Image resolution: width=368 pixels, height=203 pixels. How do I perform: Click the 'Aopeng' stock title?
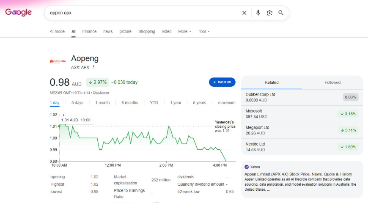(85, 58)
